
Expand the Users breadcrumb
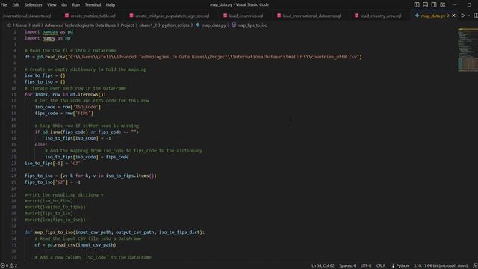click(22, 25)
